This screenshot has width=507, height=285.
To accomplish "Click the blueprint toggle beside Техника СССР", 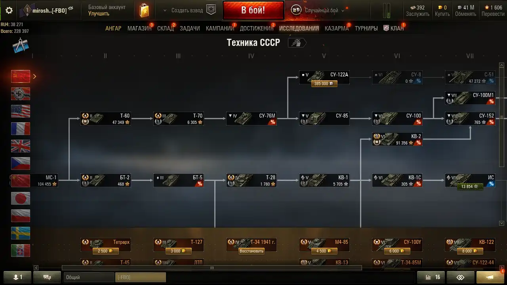I will 297,43.
